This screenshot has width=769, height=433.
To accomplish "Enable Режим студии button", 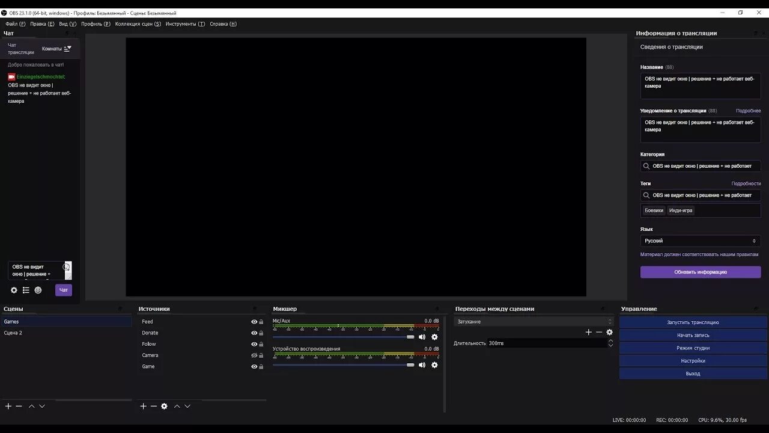I will coord(693,348).
